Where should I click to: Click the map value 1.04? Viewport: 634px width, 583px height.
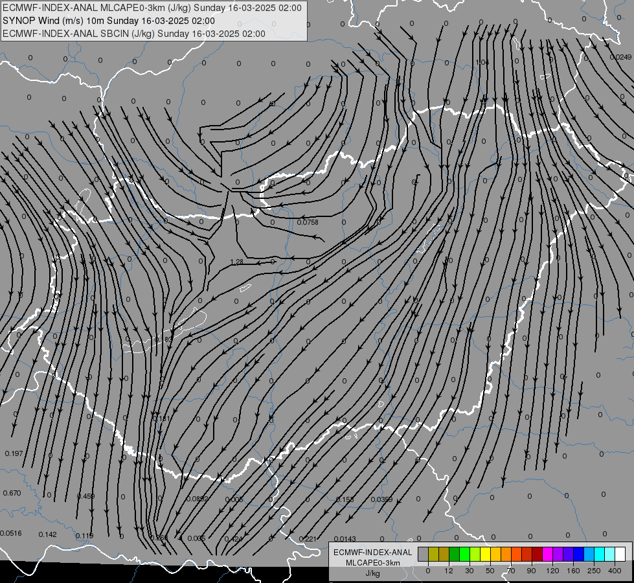click(x=482, y=62)
